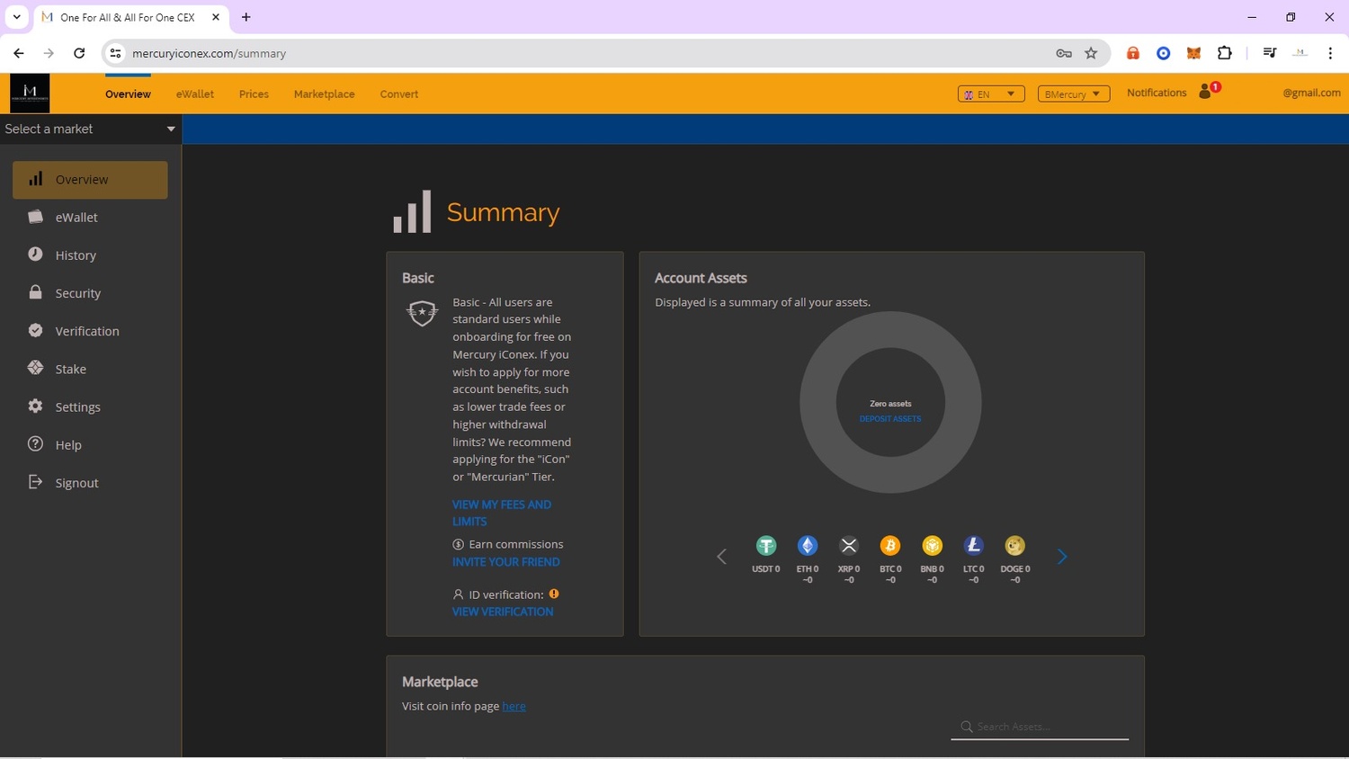
Task: Click the Mercury iConex logo
Action: point(30,93)
